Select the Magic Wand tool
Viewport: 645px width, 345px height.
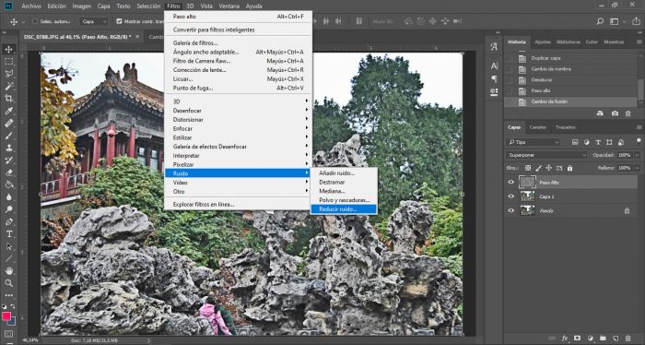[x=8, y=86]
